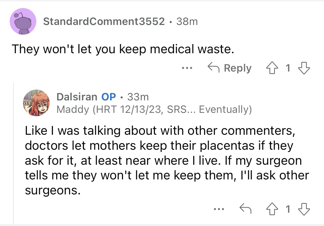This screenshot has height=226, width=324.
Task: Select the "They won't let you keep" comment text
Action: coord(123,49)
